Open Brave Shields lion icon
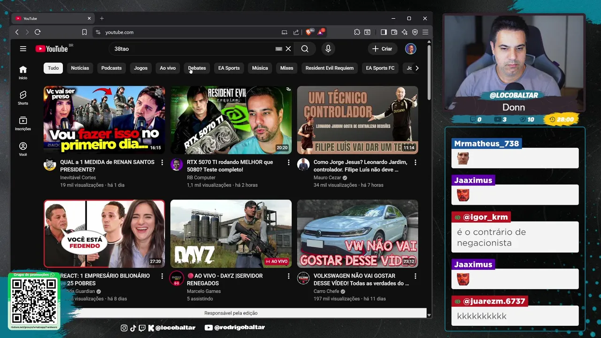 click(x=309, y=32)
